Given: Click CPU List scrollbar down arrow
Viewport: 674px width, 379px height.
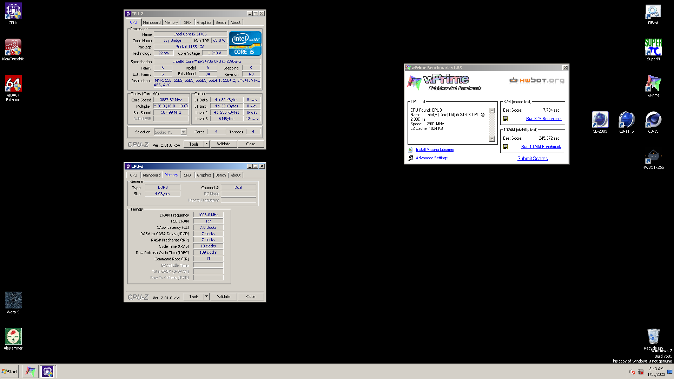Looking at the screenshot, I should pos(492,139).
